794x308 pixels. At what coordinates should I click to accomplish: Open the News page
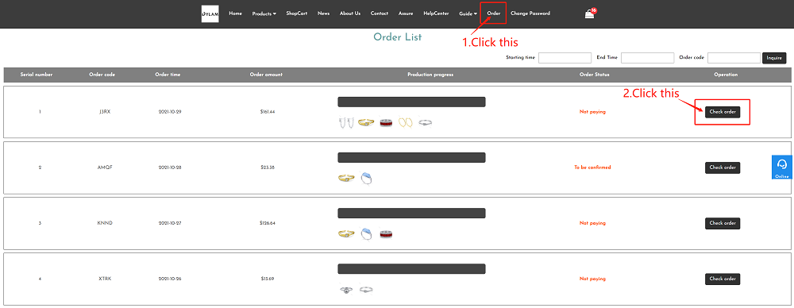(x=324, y=13)
